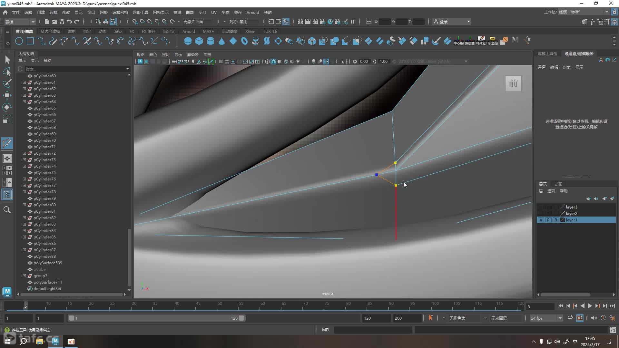619x348 pixels.
Task: Open the viewport shading menu
Action: 153,54
